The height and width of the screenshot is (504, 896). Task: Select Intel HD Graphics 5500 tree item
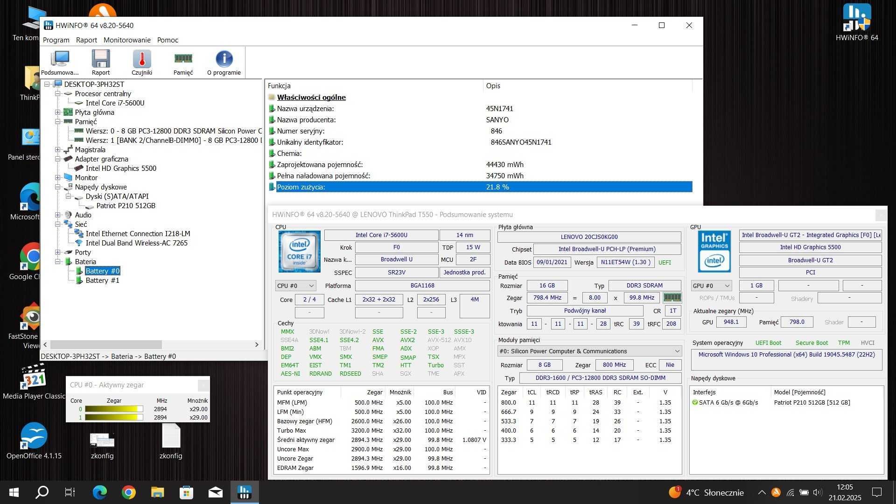pos(121,168)
